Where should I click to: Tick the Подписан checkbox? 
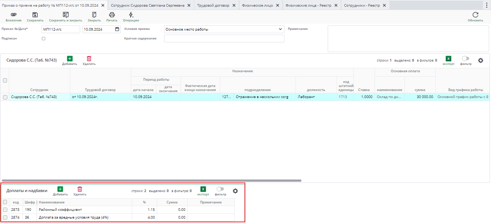[x=44, y=38]
